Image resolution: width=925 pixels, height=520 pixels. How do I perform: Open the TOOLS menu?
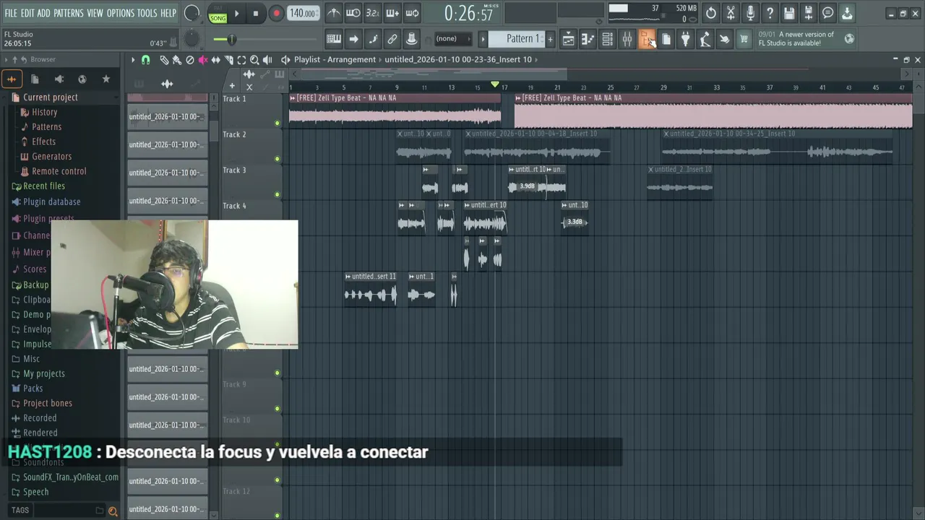tap(147, 13)
